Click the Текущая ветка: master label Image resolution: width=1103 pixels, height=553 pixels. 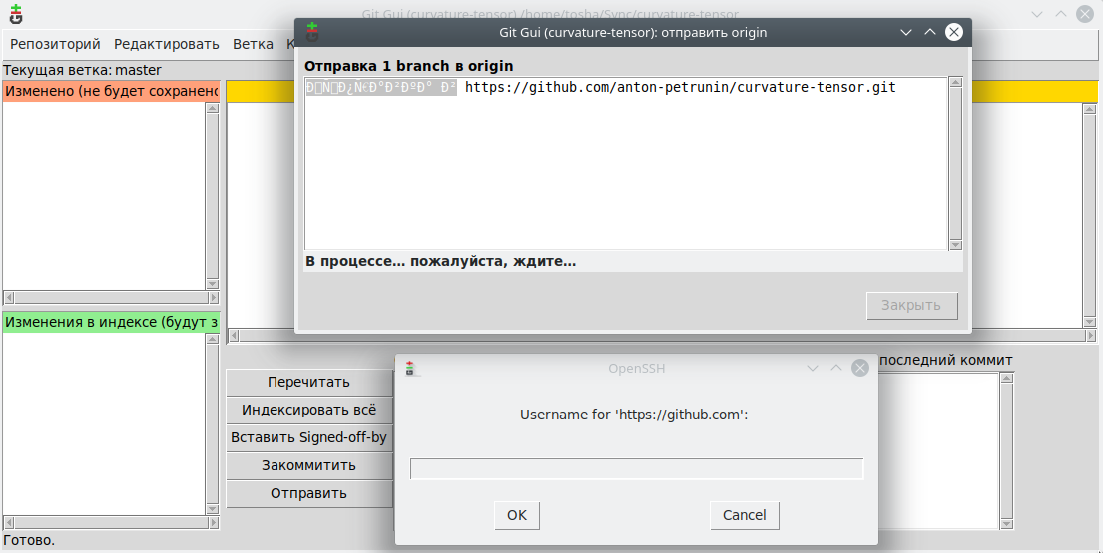coord(82,70)
